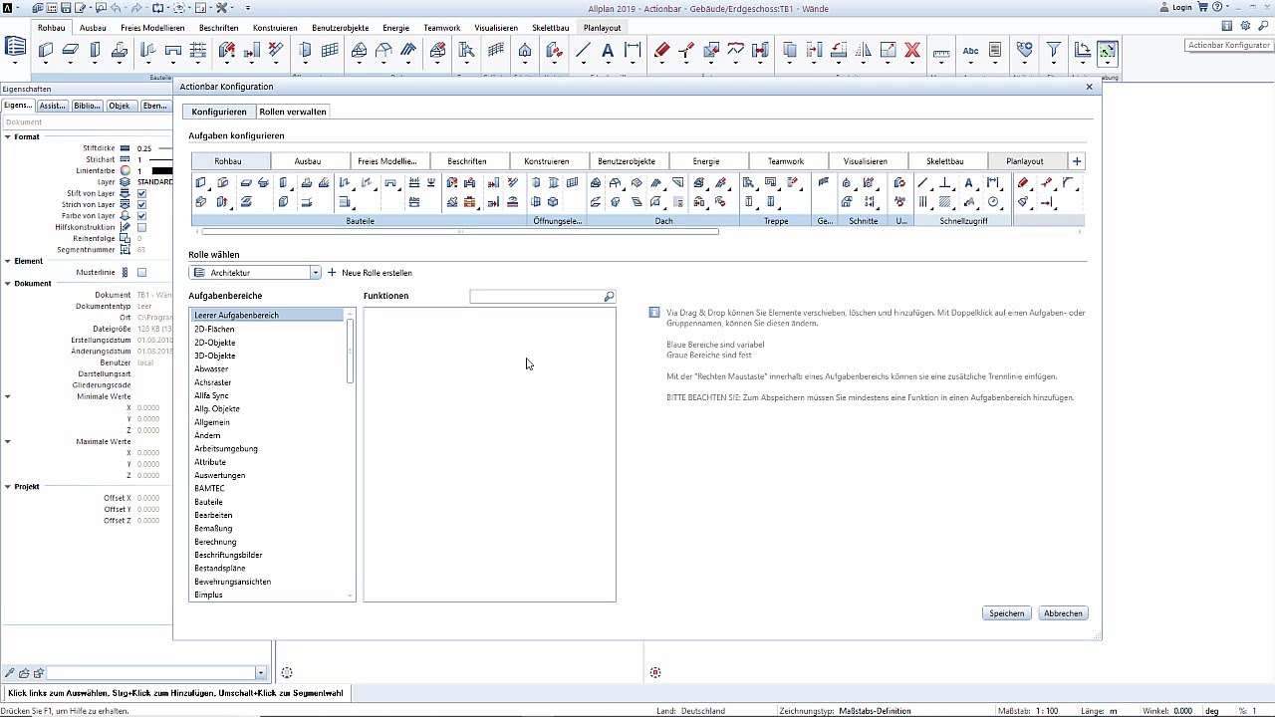
Task: Click the column tool in main ribbon
Action: (96, 50)
